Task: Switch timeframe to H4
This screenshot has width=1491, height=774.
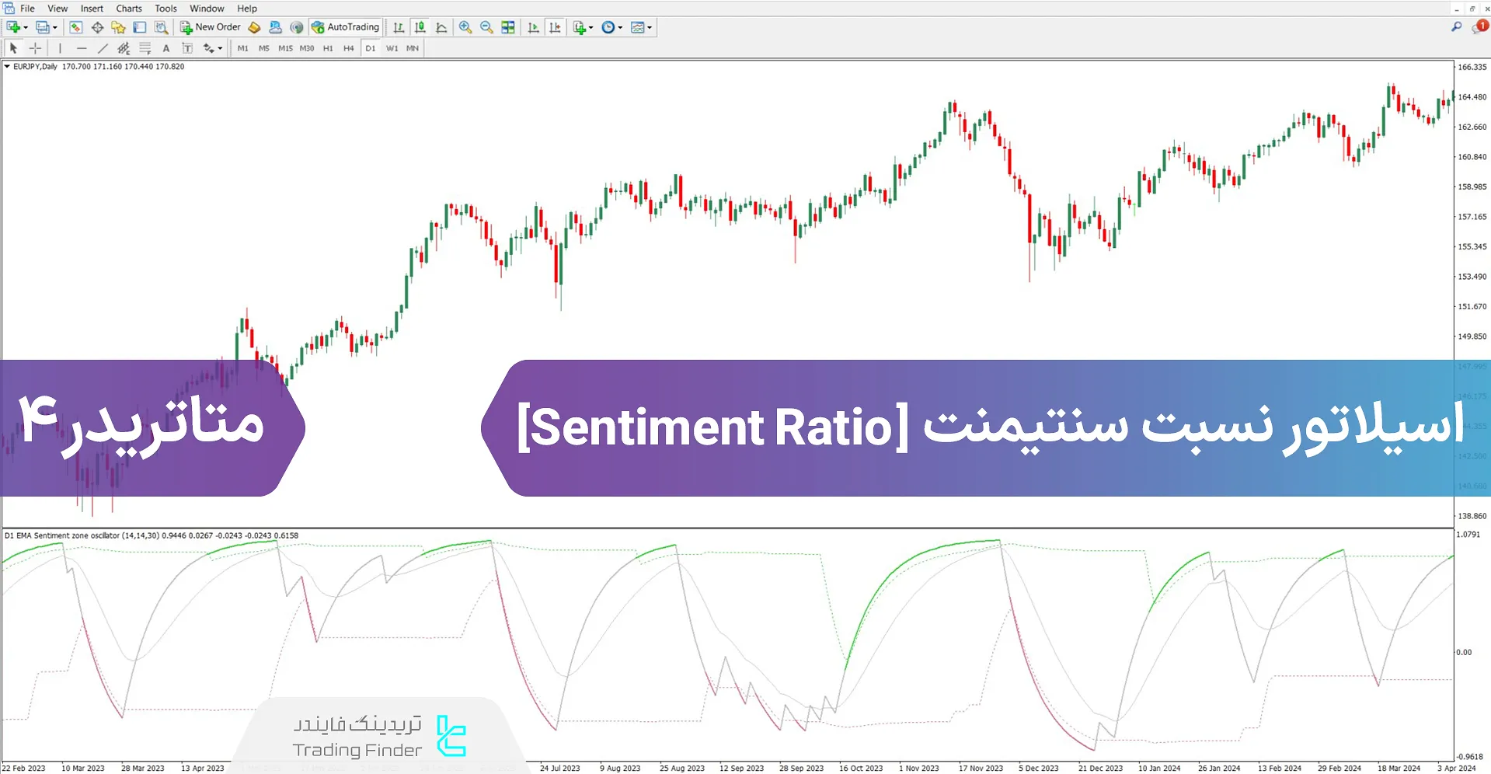Action: tap(348, 47)
